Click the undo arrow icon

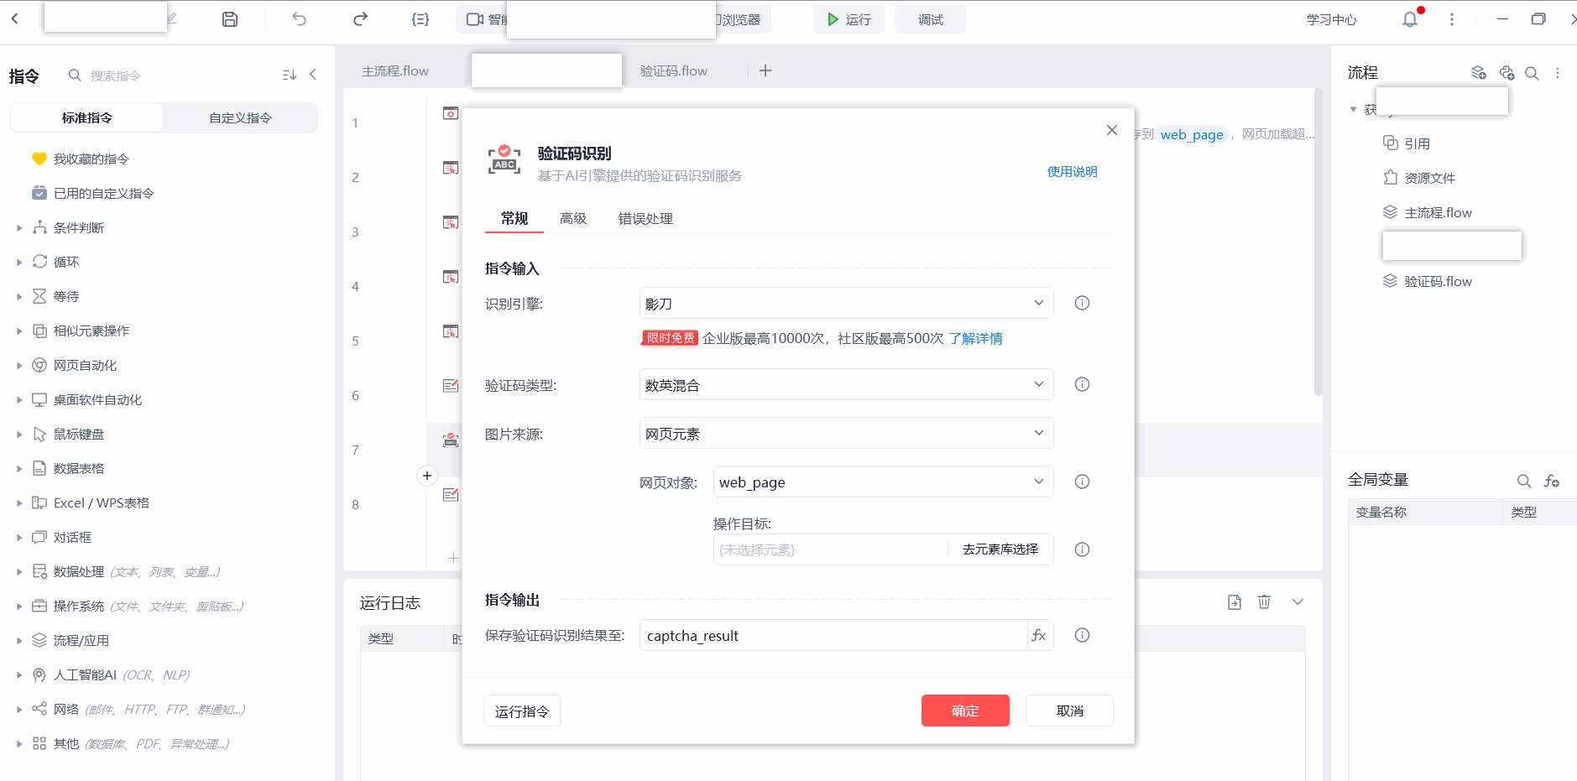point(300,19)
